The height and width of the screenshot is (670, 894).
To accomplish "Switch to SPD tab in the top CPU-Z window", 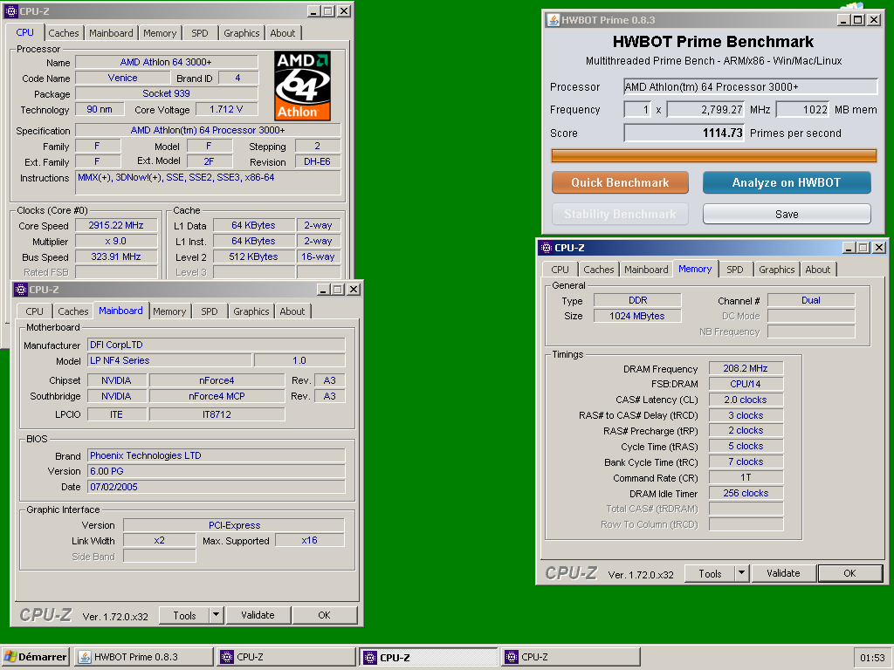I will (200, 33).
